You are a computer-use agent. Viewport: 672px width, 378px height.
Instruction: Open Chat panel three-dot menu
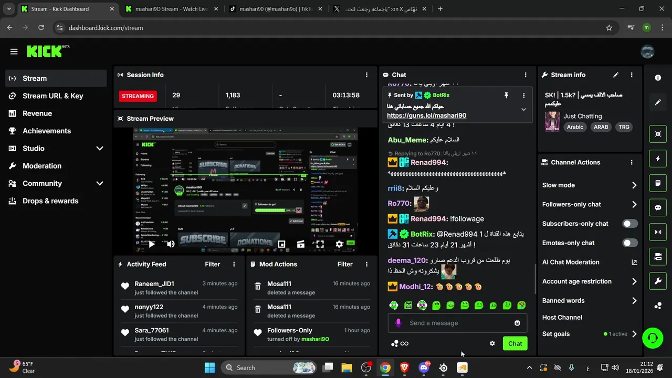click(x=526, y=75)
